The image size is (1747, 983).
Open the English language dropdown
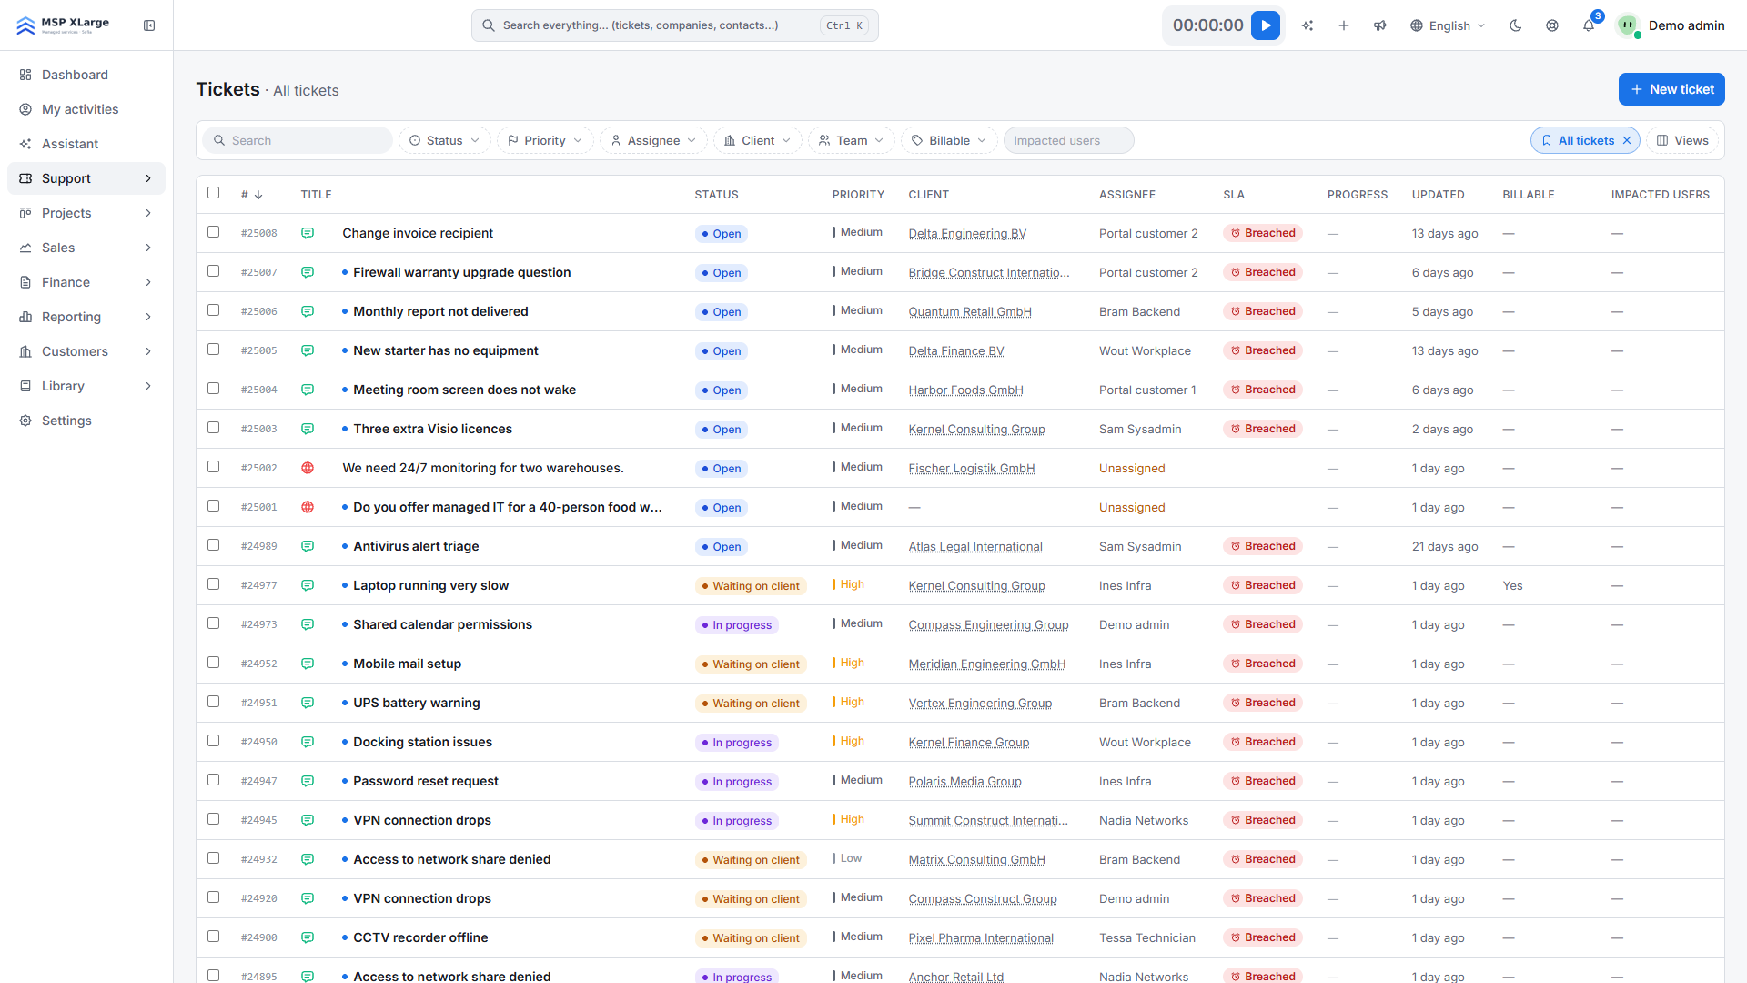click(1448, 25)
